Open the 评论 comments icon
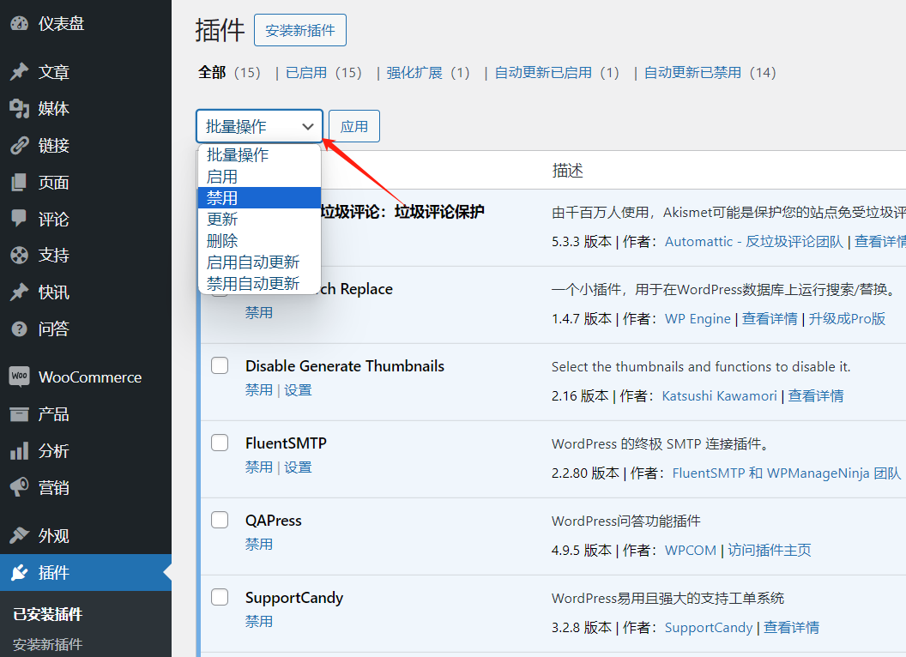The image size is (906, 657). tap(21, 219)
